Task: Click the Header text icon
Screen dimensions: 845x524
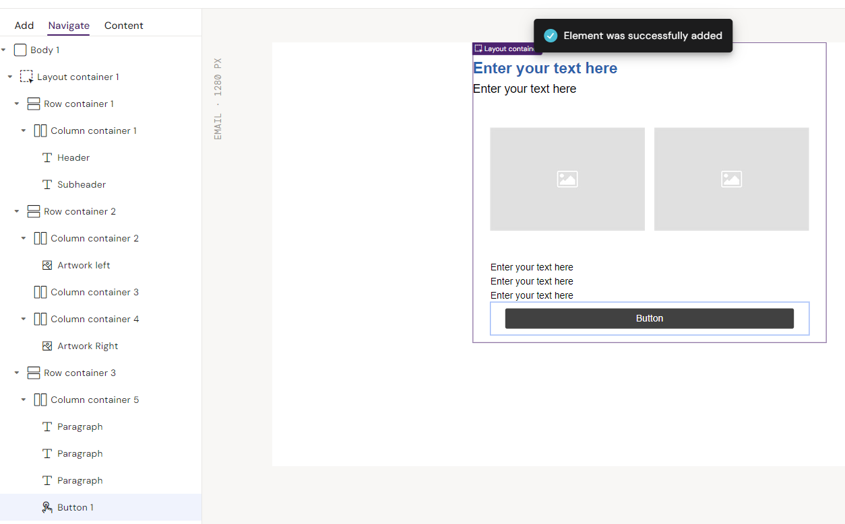Action: 47,157
